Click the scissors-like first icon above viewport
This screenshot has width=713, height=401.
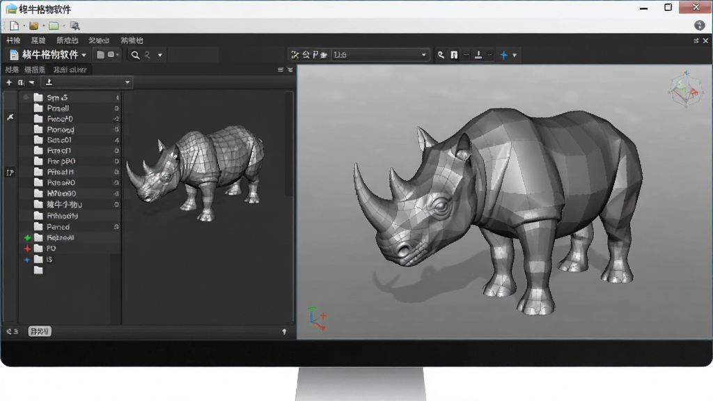(x=295, y=55)
